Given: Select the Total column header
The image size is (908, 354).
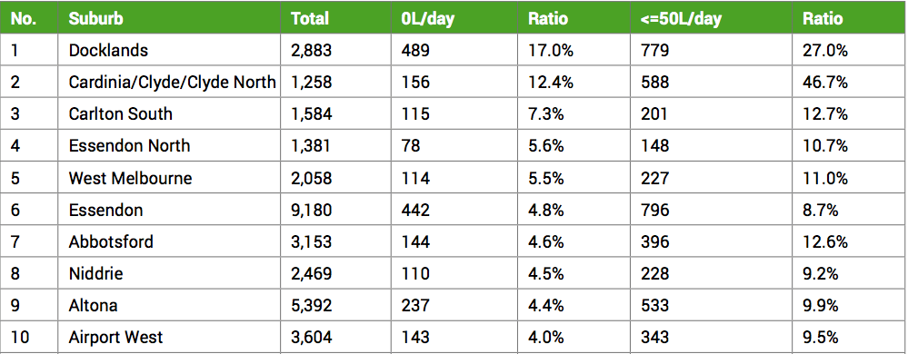Looking at the screenshot, I should tap(309, 18).
